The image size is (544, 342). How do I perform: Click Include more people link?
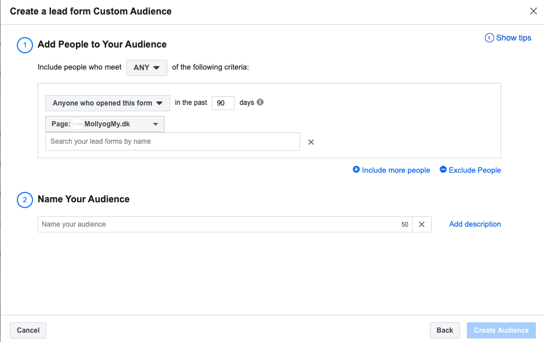click(396, 170)
